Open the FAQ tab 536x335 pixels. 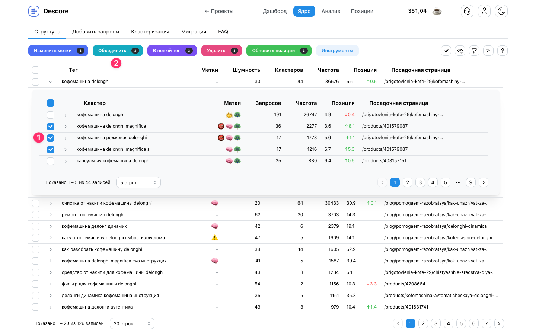pos(223,32)
